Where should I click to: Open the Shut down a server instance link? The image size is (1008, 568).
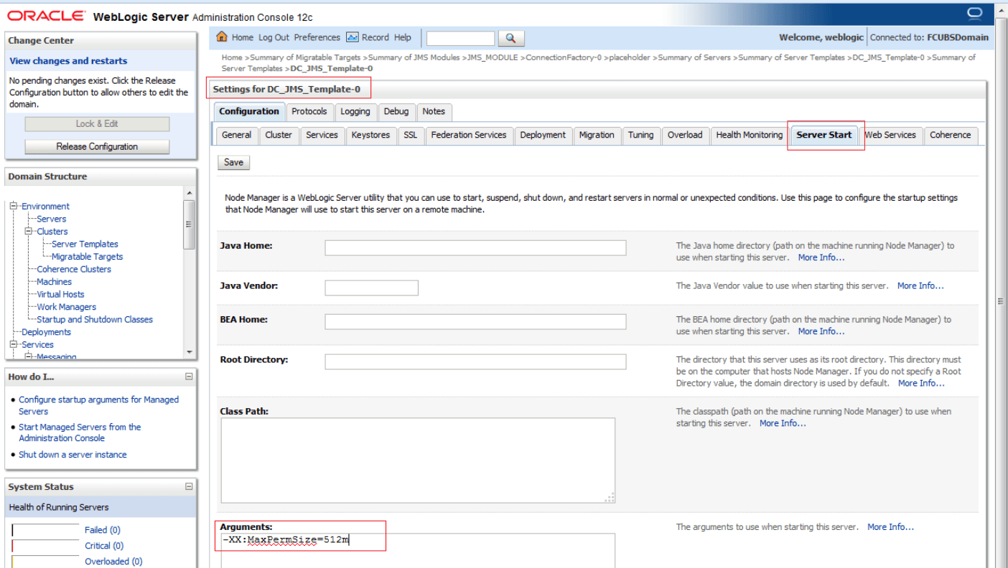click(73, 454)
